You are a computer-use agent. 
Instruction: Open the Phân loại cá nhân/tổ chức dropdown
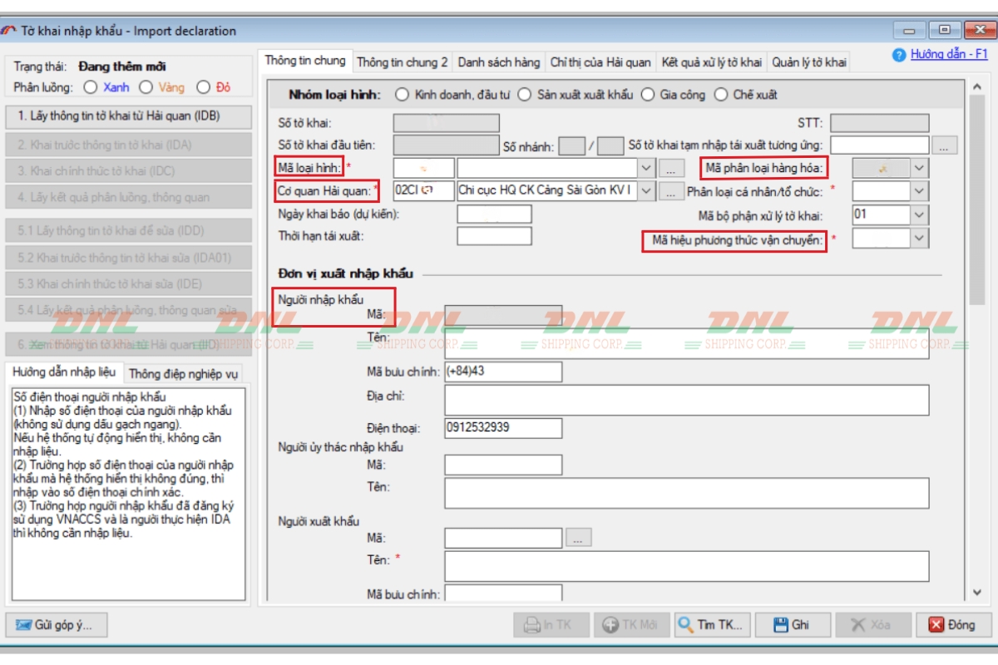(x=918, y=191)
